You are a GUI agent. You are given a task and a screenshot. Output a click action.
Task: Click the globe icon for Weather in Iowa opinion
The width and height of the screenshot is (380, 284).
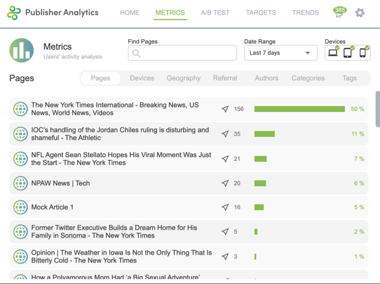(x=21, y=257)
